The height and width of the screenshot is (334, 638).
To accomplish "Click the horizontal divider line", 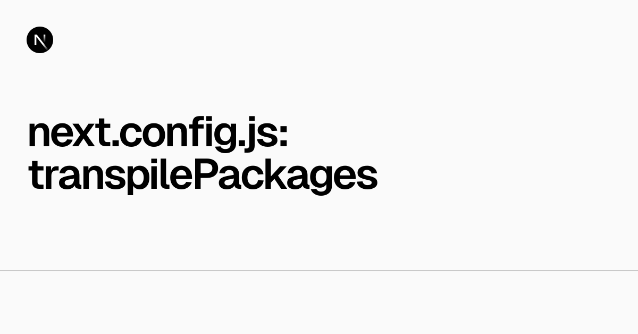I will click(x=319, y=271).
